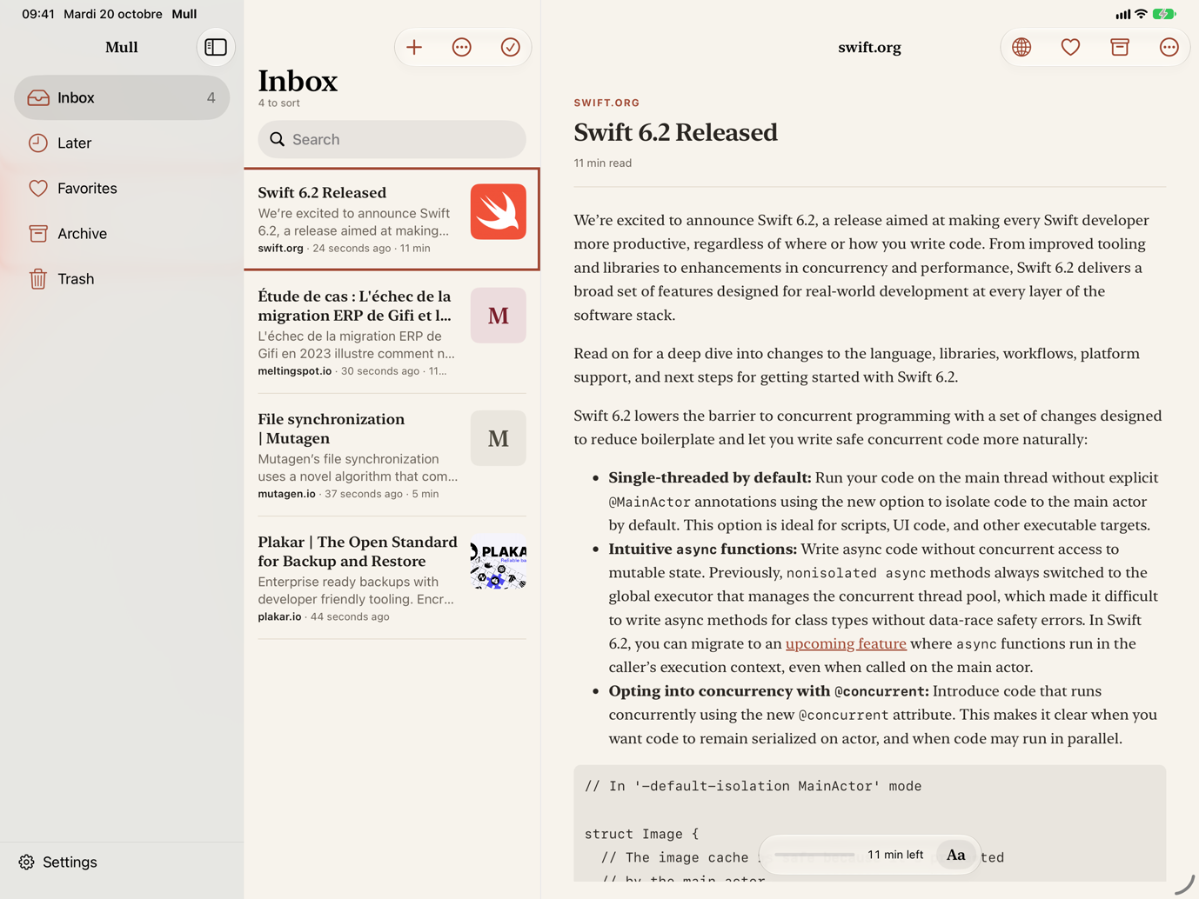Follow the upcoming feature link
Viewport: 1199px width, 899px height.
pos(846,643)
